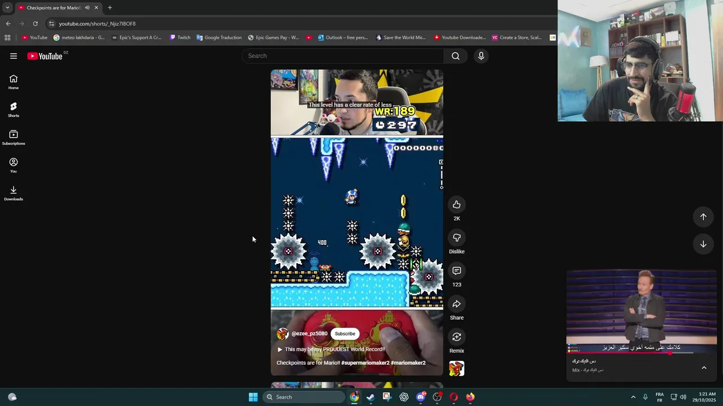The width and height of the screenshot is (723, 406).
Task: Open a new browser tab
Action: coord(110,8)
